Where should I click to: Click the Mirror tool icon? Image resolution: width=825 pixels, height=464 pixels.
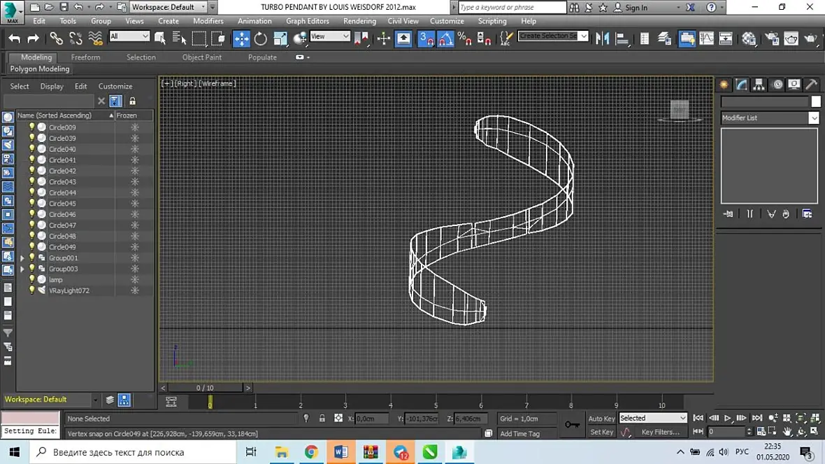[x=602, y=38]
